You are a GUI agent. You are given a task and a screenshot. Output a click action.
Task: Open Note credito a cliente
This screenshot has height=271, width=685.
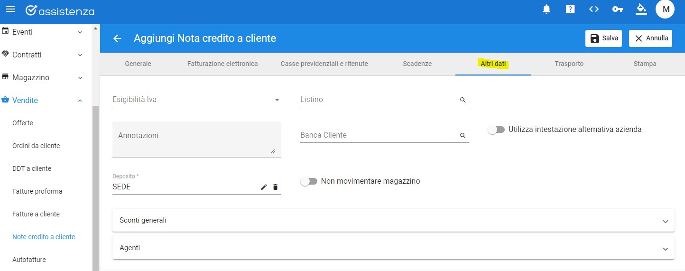click(44, 237)
